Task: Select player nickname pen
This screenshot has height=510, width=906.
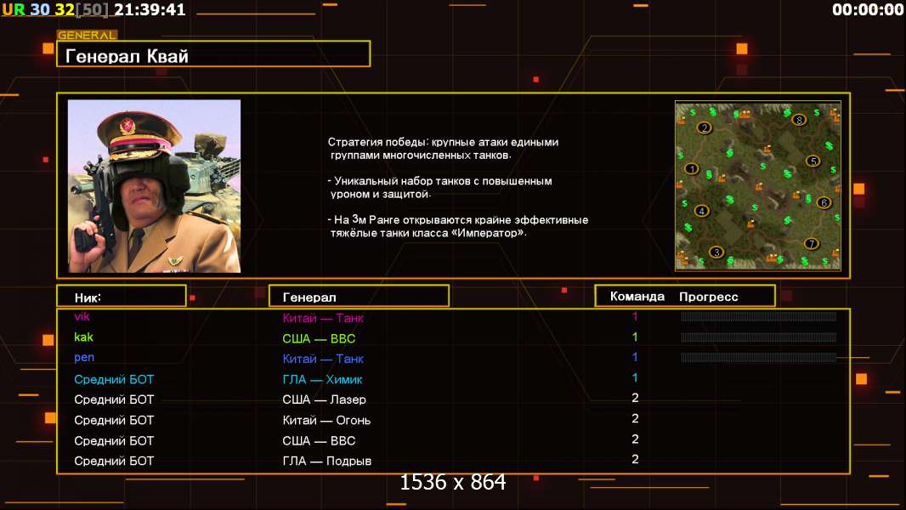Action: pos(84,358)
